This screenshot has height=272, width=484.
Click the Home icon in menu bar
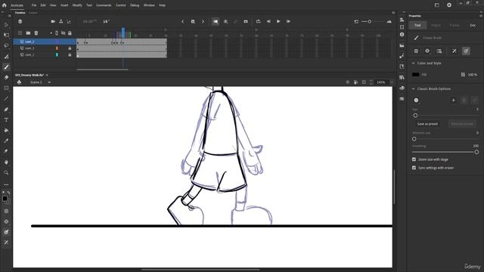pos(4,5)
